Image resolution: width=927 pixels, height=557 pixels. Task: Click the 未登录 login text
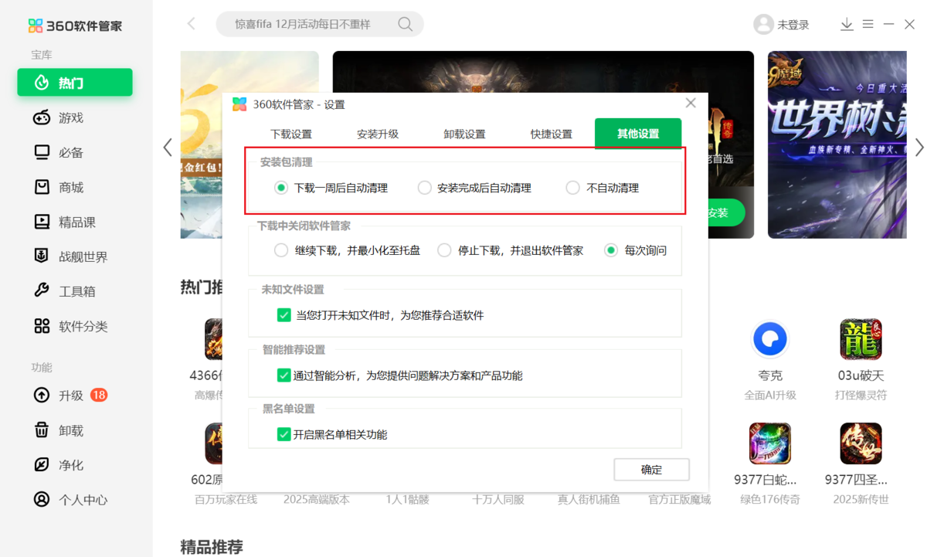(793, 25)
